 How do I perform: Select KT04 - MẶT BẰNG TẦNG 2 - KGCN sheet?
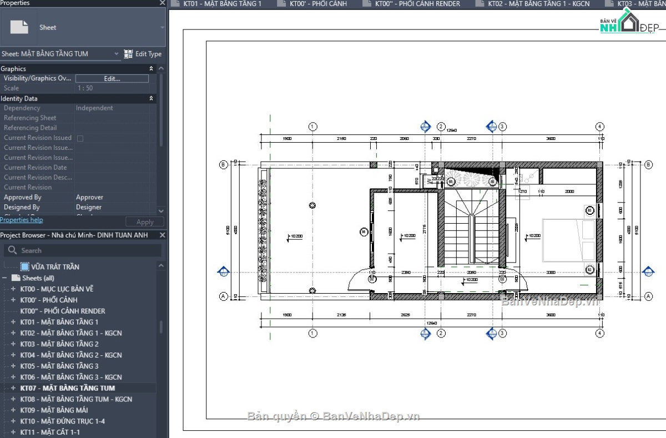71,355
